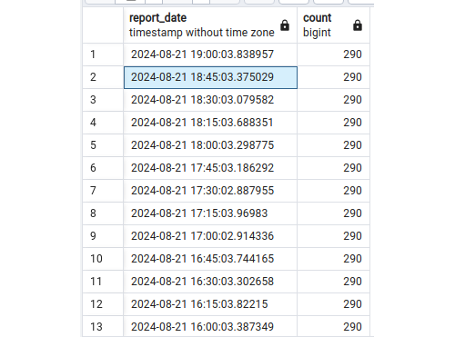Select row number 10 header
Viewport: 455px width, 337px height.
coord(103,259)
